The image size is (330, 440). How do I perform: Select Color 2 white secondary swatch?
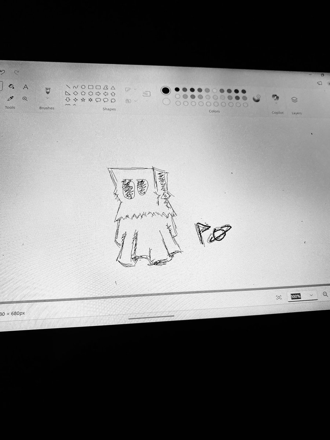click(166, 102)
